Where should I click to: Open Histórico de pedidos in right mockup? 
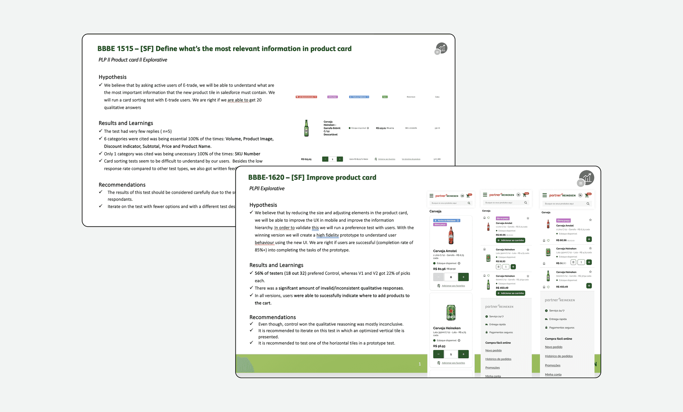559,356
